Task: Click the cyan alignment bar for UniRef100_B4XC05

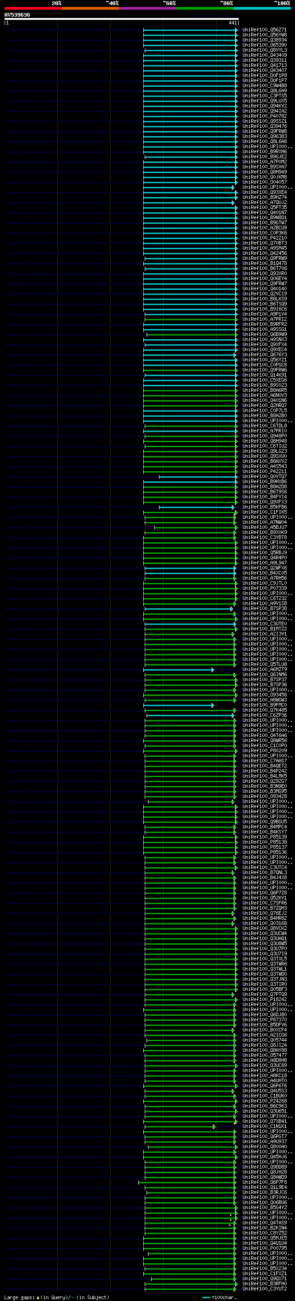Action: pos(190,573)
